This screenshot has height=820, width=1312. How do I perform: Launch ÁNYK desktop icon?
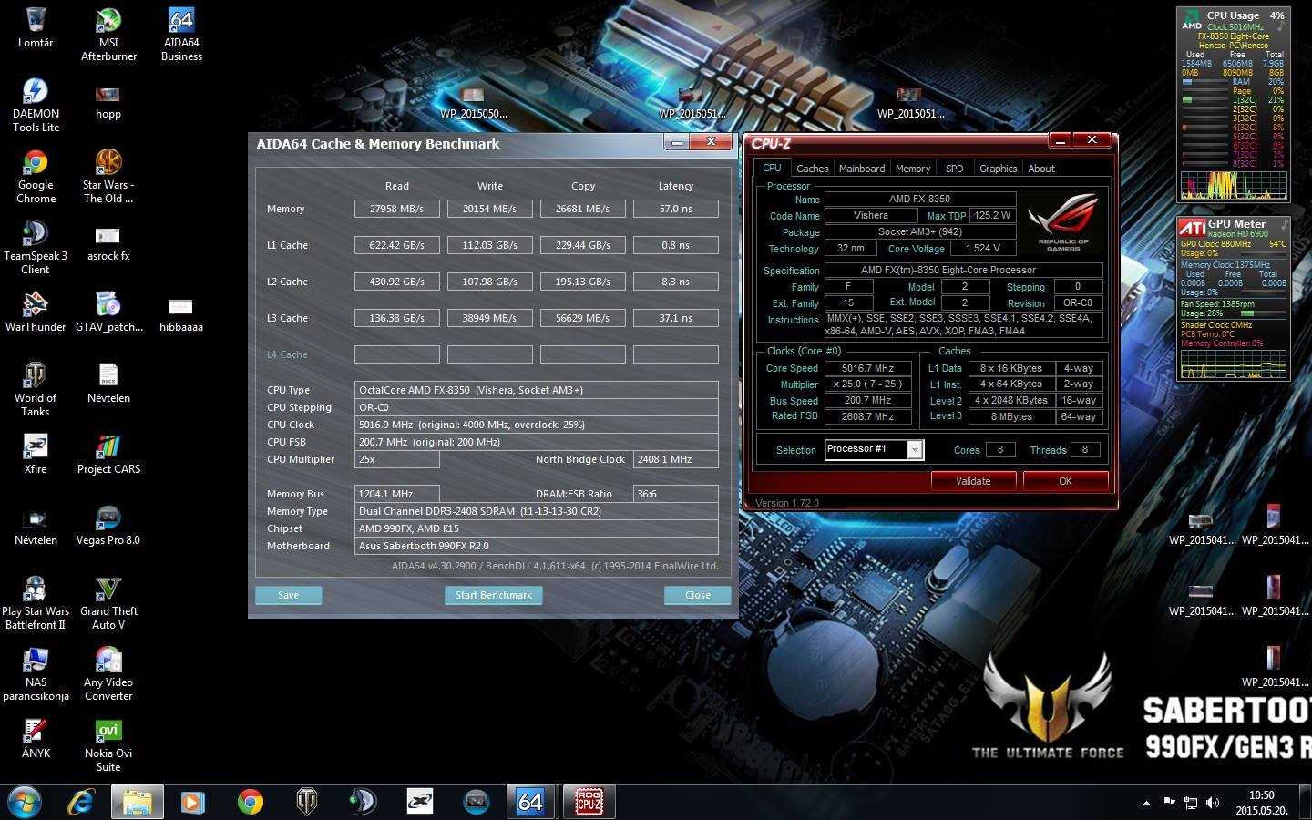click(36, 738)
